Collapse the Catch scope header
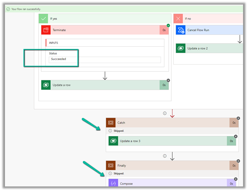Viewport: 248px width, 191px height. tap(172, 123)
